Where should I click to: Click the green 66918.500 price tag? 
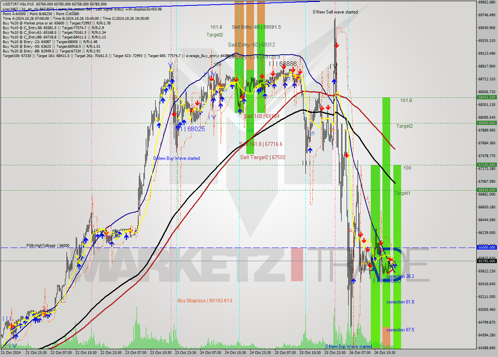pos(486,190)
